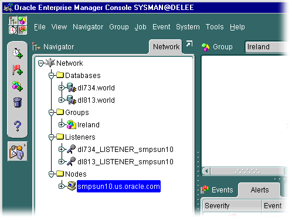This screenshot has width=292, height=220.
Task: Expand the dl734.world database node
Action: coord(62,88)
